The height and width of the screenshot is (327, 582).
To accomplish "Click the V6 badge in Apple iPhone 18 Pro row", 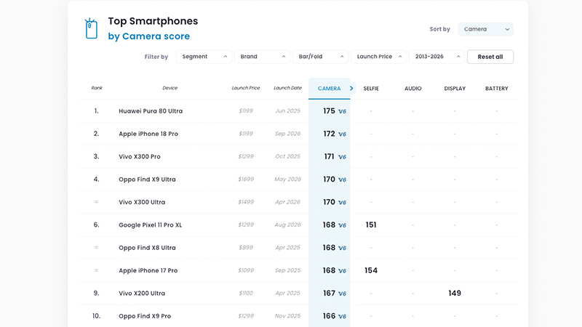I will [342, 134].
